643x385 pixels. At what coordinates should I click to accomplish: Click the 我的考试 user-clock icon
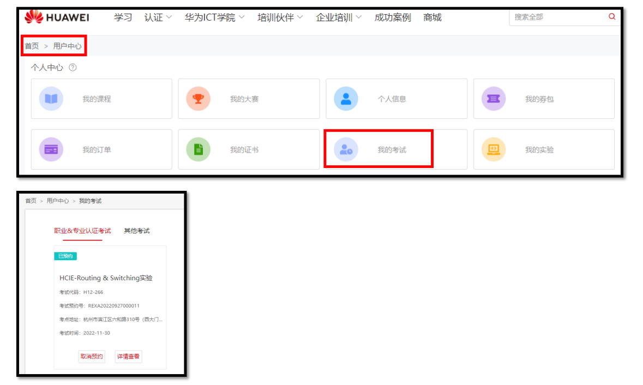(x=346, y=149)
